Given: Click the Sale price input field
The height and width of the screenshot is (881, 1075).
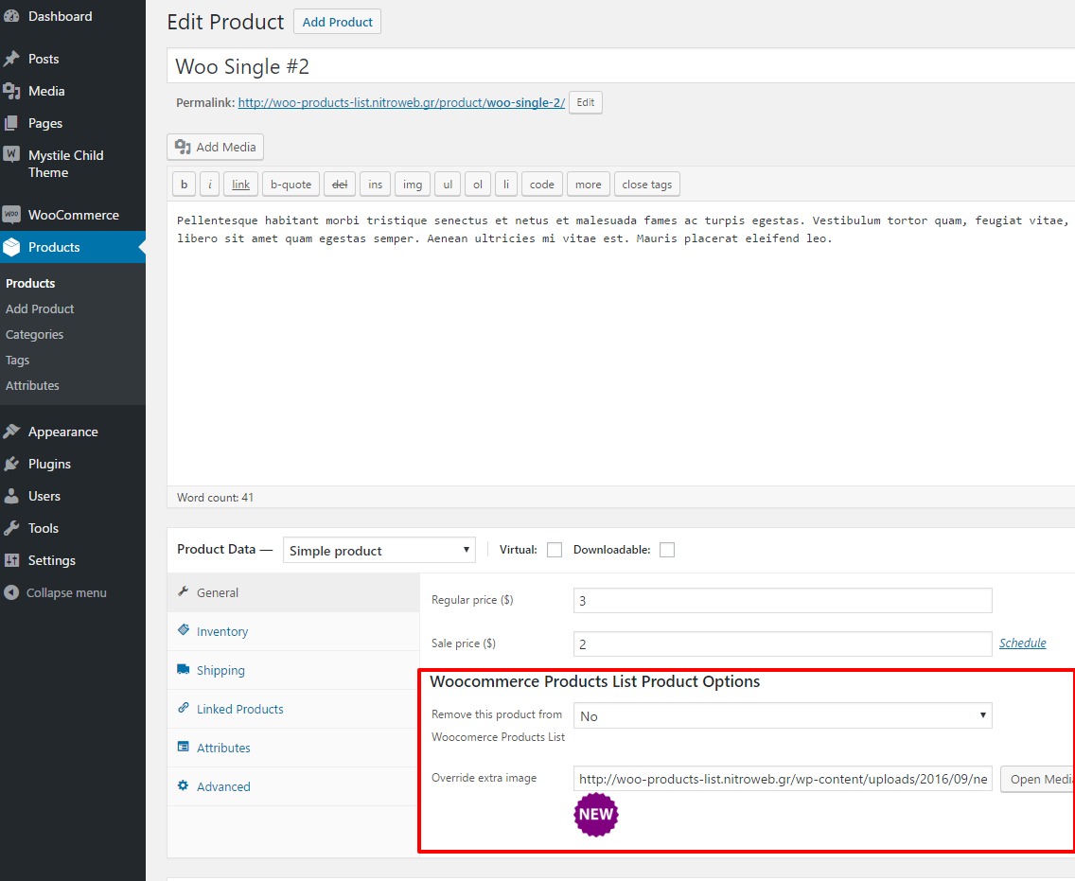Looking at the screenshot, I should [x=783, y=643].
